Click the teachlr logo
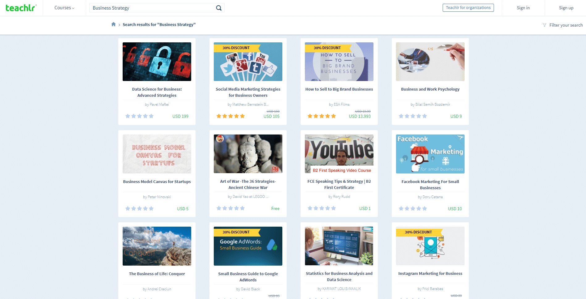This screenshot has height=299, width=586. point(21,8)
